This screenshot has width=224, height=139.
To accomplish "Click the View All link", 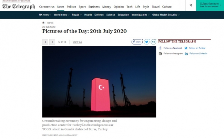I will pyautogui.click(x=77, y=42).
